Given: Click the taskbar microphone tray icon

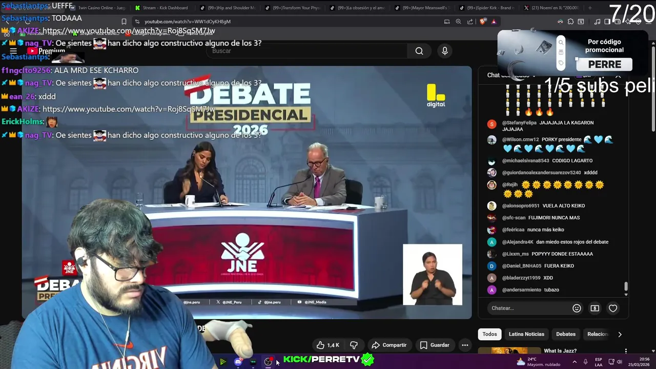Looking at the screenshot, I should pos(585,362).
